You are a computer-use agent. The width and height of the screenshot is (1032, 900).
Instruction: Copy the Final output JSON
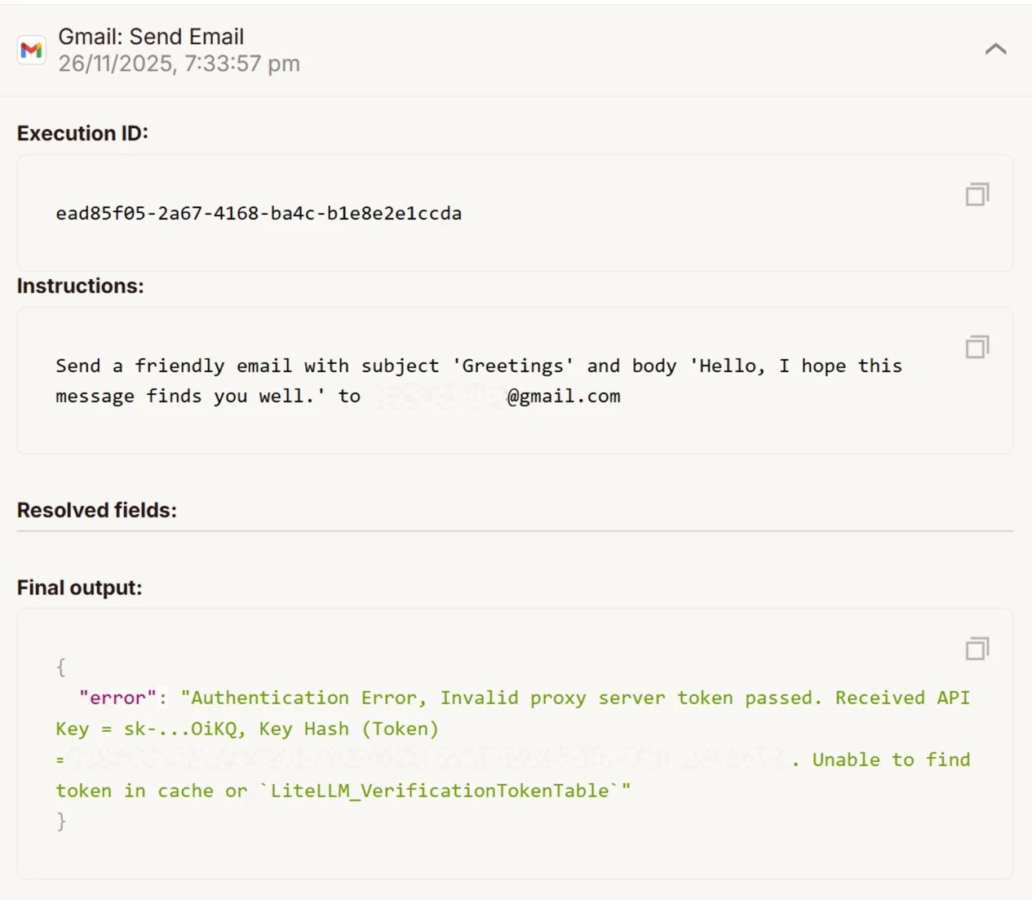[977, 649]
